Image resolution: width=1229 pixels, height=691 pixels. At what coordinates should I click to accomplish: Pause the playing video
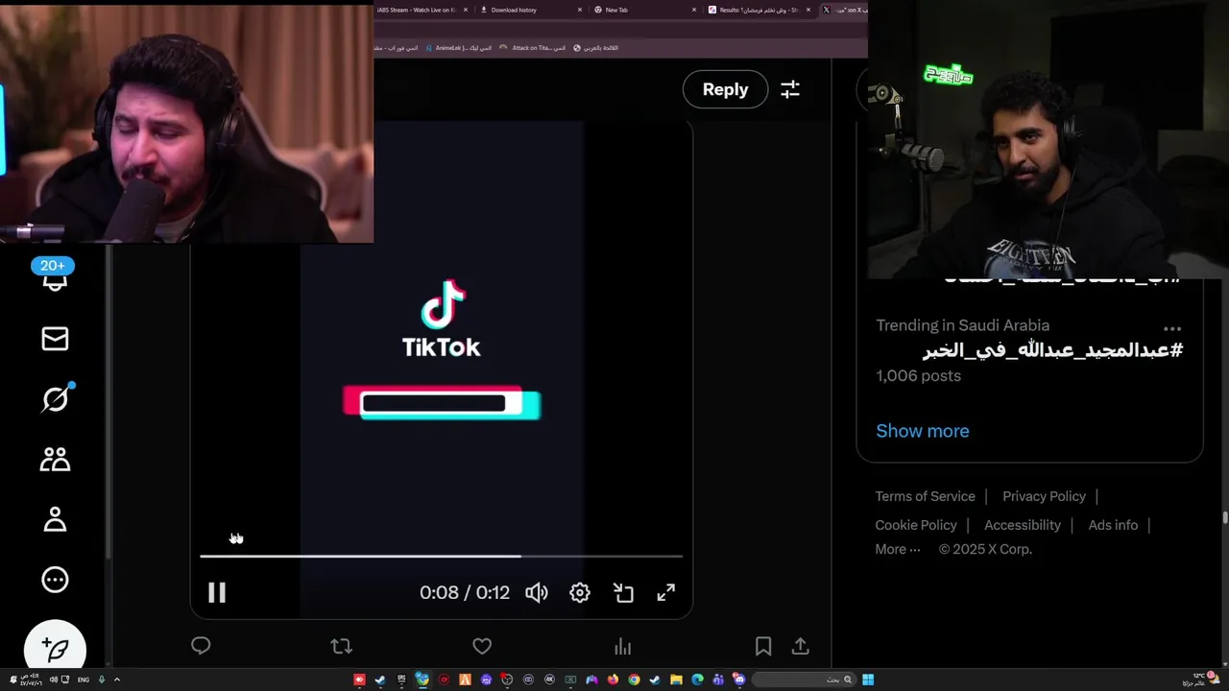point(217,593)
